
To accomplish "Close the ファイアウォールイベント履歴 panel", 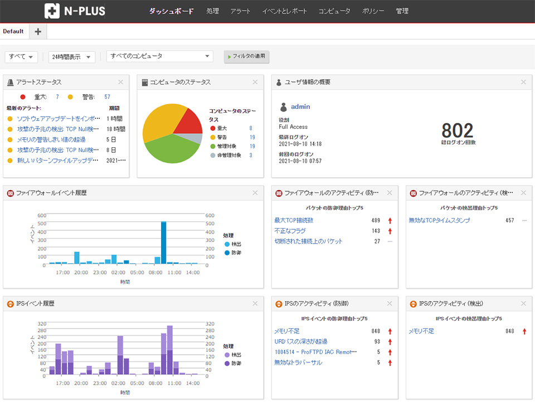I will pyautogui.click(x=255, y=193).
